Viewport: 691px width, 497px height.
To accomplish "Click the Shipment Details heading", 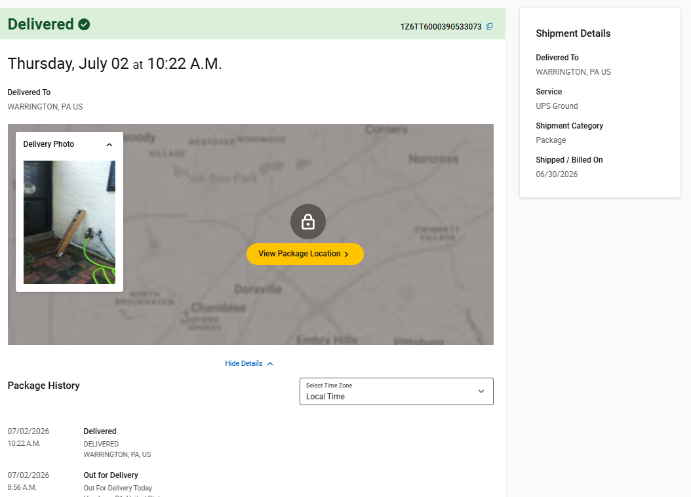I will (573, 33).
